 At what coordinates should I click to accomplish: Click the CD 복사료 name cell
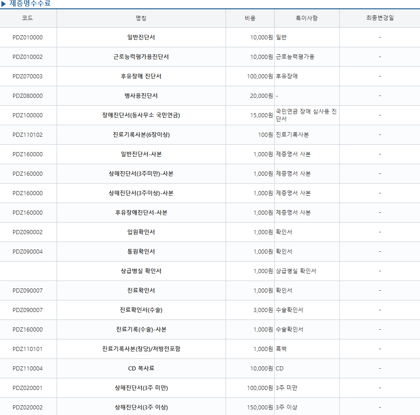click(141, 369)
